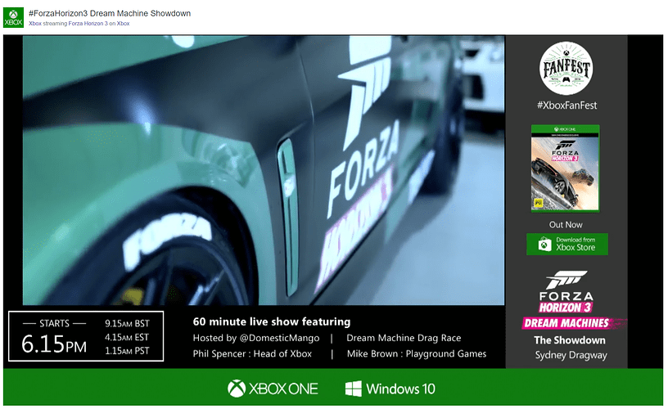This screenshot has width=668, height=409.
Task: Click "Phil Spencer : Head of Xbox" text
Action: coord(252,353)
